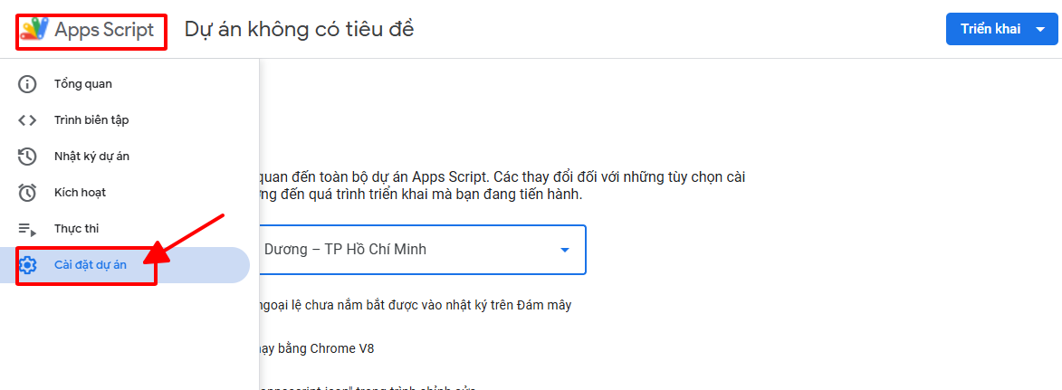Click the Apps Script title text
The height and width of the screenshot is (390, 1062).
104,30
